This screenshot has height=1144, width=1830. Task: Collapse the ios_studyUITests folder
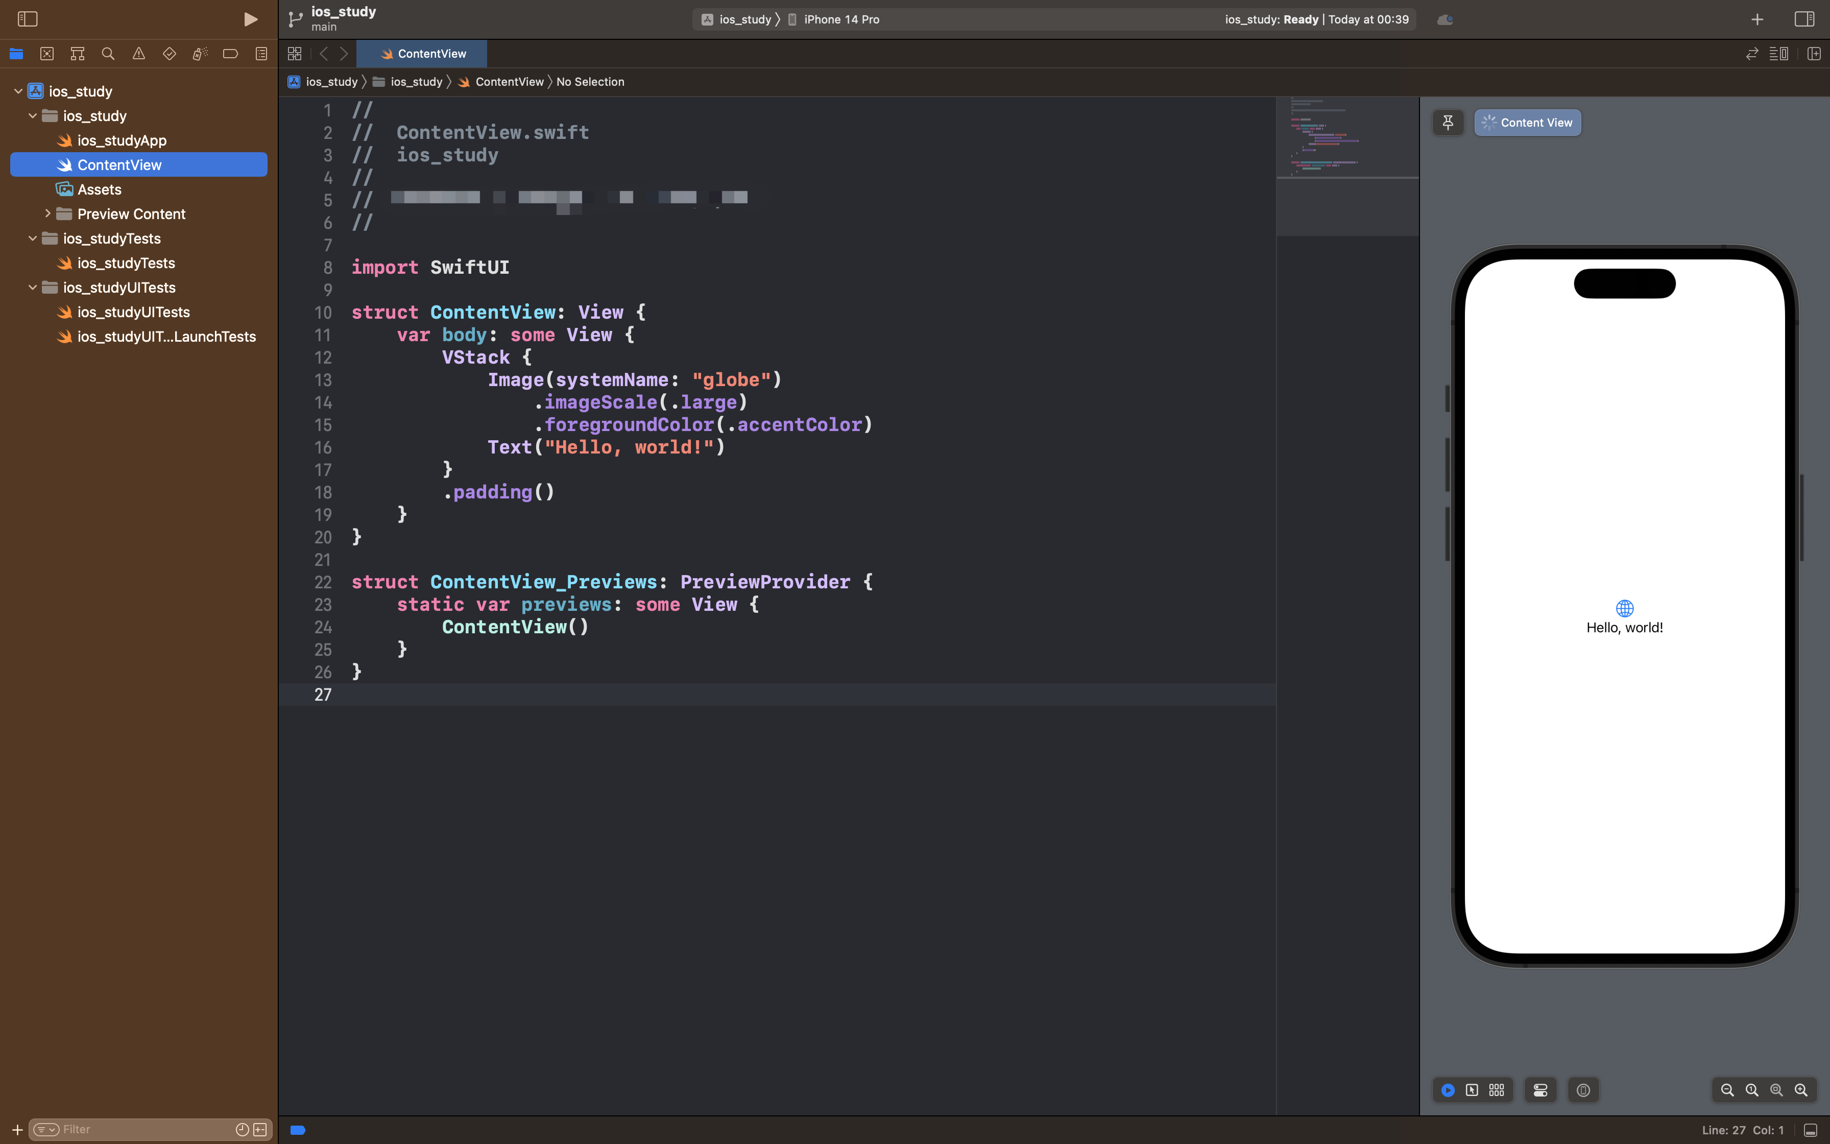[x=33, y=288]
